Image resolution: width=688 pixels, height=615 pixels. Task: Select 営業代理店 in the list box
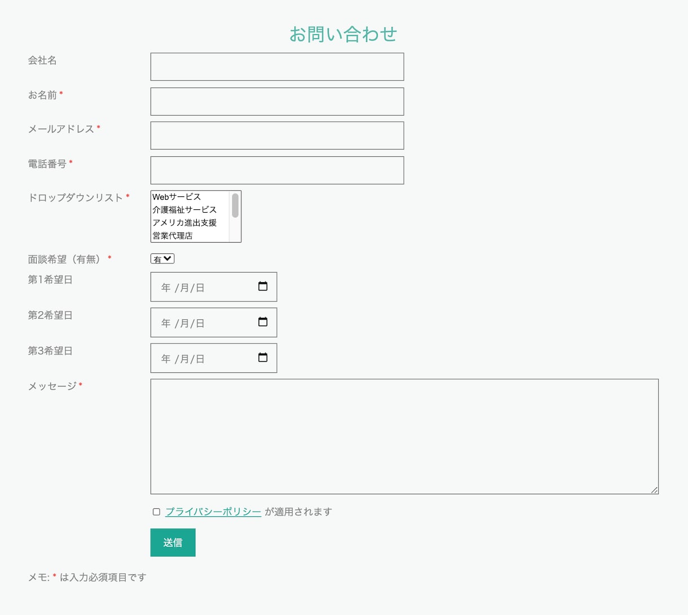[190, 236]
